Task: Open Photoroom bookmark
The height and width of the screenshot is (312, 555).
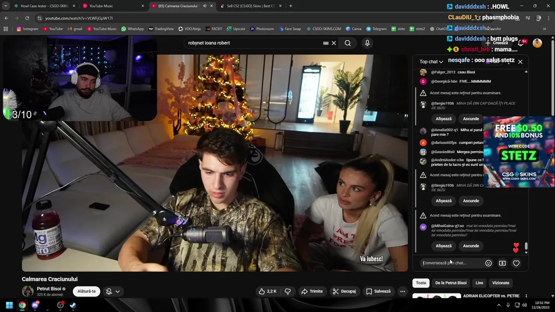Action: (262, 29)
